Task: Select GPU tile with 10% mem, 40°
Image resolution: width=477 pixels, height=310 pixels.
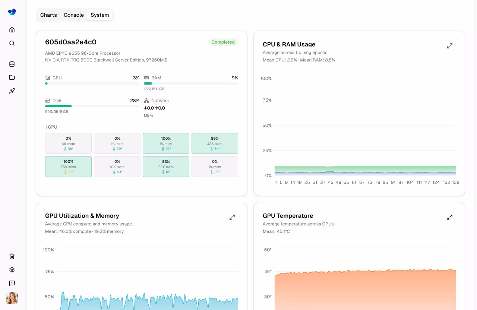Action: coord(117,167)
